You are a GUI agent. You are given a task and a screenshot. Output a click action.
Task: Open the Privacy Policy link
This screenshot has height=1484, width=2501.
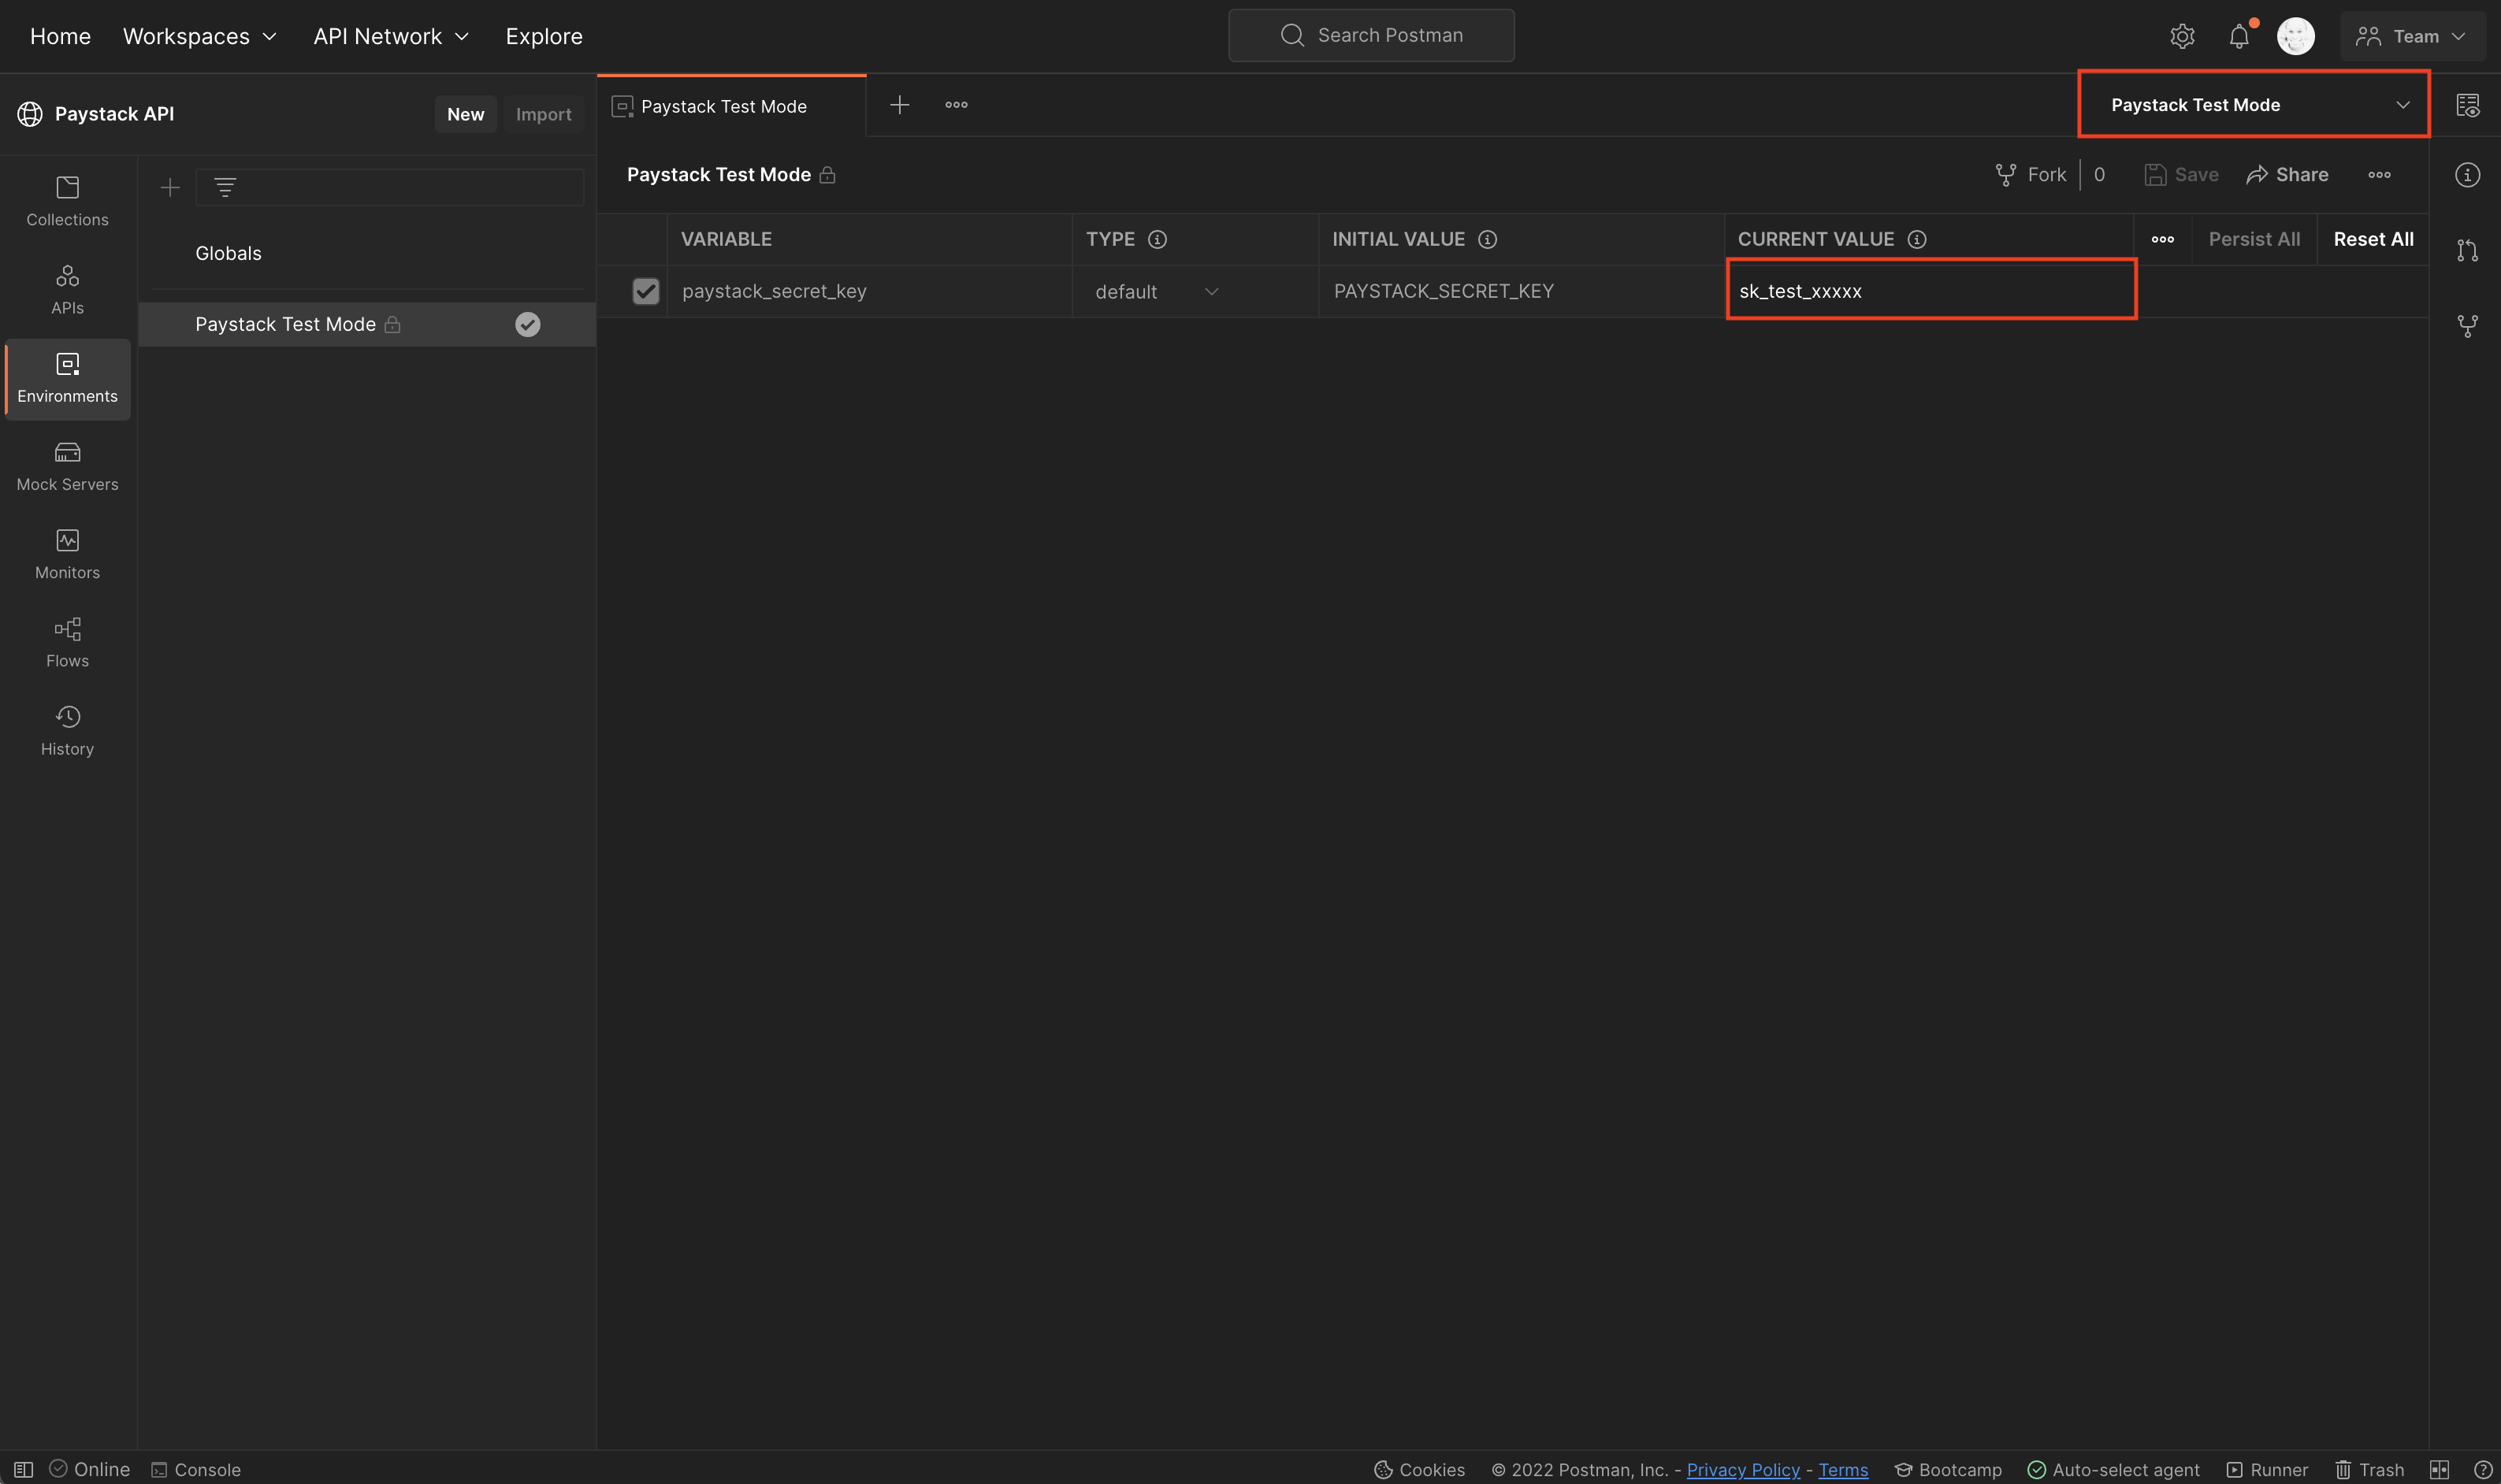tap(1743, 1469)
